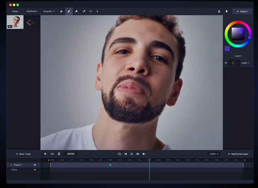Add a New Track
258x188 pixels.
[24, 154]
